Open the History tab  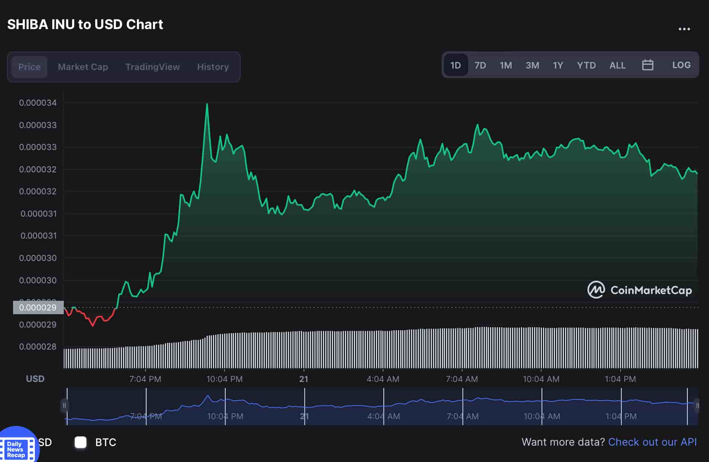(213, 67)
